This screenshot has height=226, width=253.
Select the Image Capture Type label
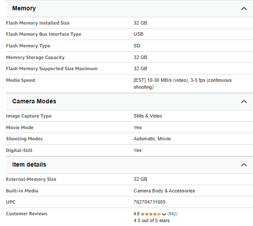(x=29, y=116)
